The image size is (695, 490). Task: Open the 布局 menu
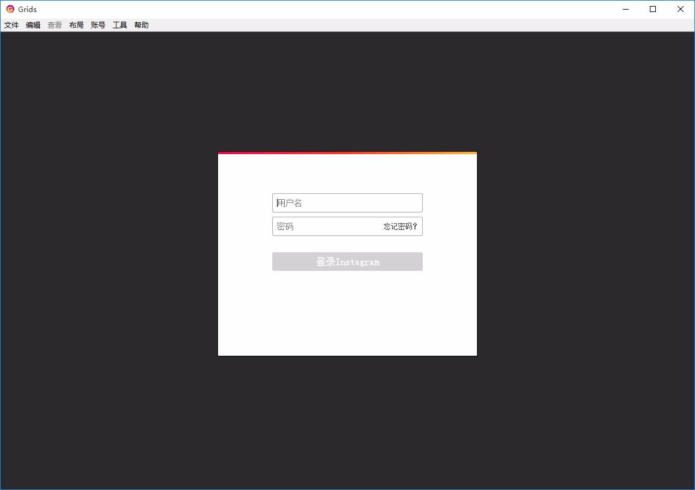[76, 25]
